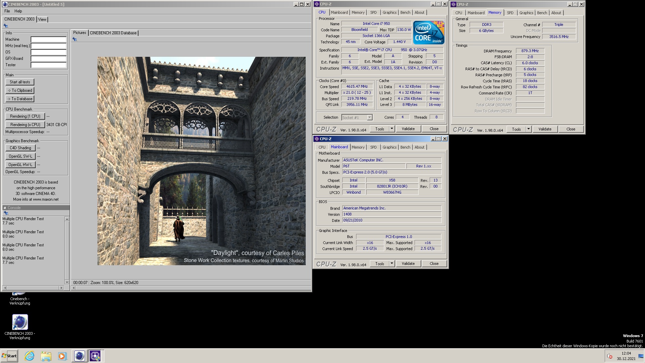
Task: Open Cinebench Verknüpfung desktop shortcut
Action: [19, 298]
